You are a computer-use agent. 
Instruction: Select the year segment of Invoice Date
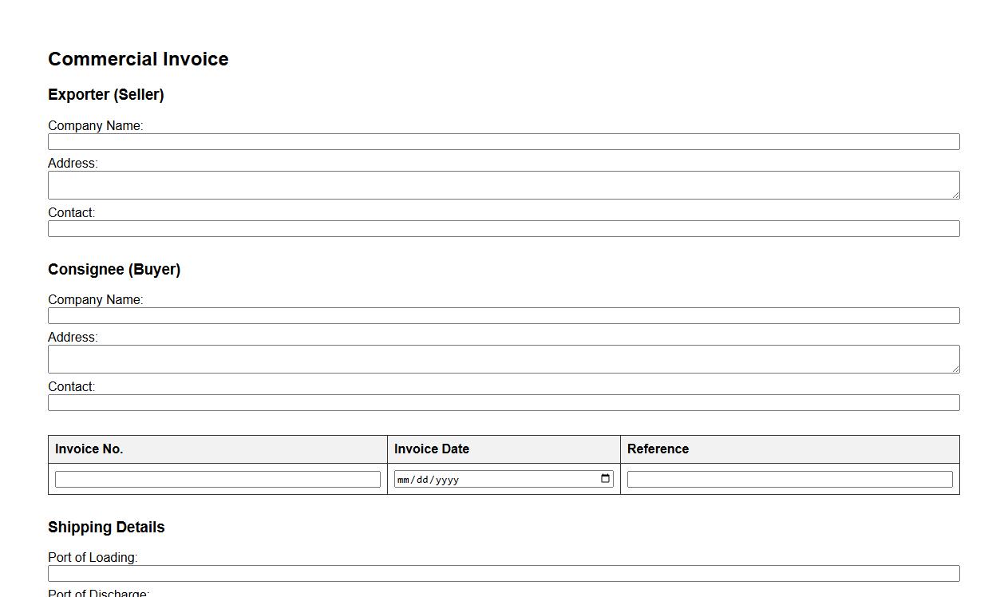click(x=447, y=480)
